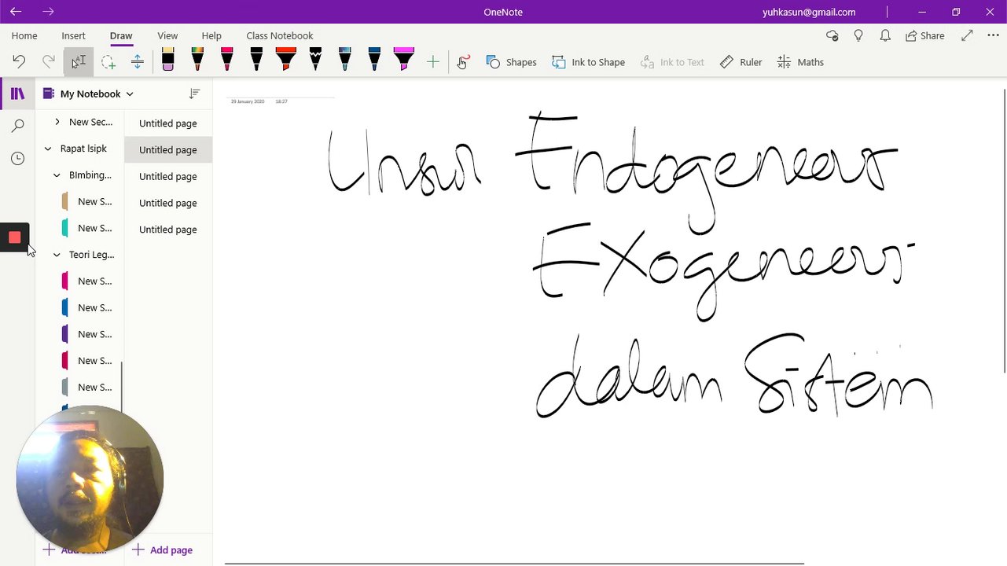This screenshot has width=1007, height=566.
Task: Switch to the Insert tab
Action: pos(74,35)
